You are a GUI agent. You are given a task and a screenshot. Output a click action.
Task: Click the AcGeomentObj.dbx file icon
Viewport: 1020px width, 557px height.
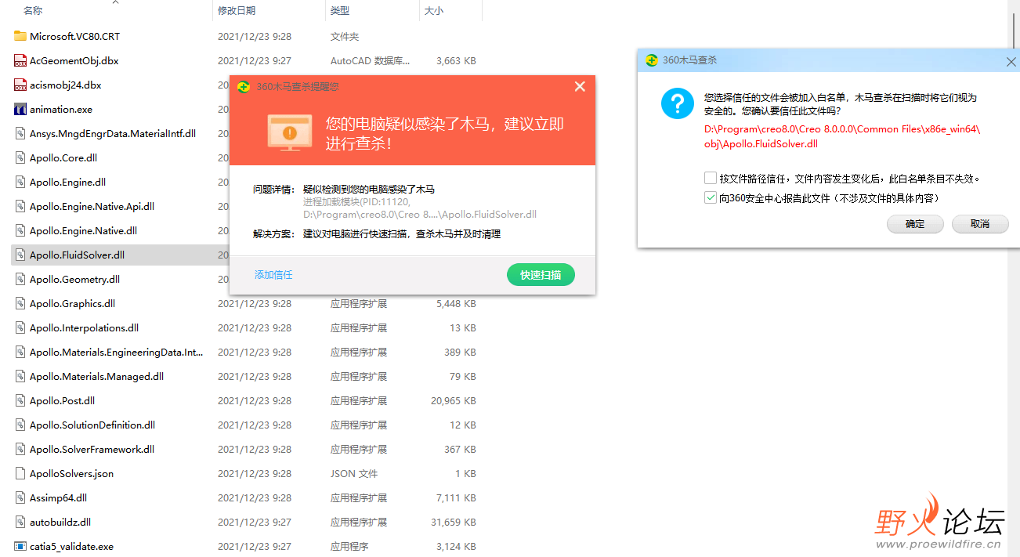click(20, 60)
